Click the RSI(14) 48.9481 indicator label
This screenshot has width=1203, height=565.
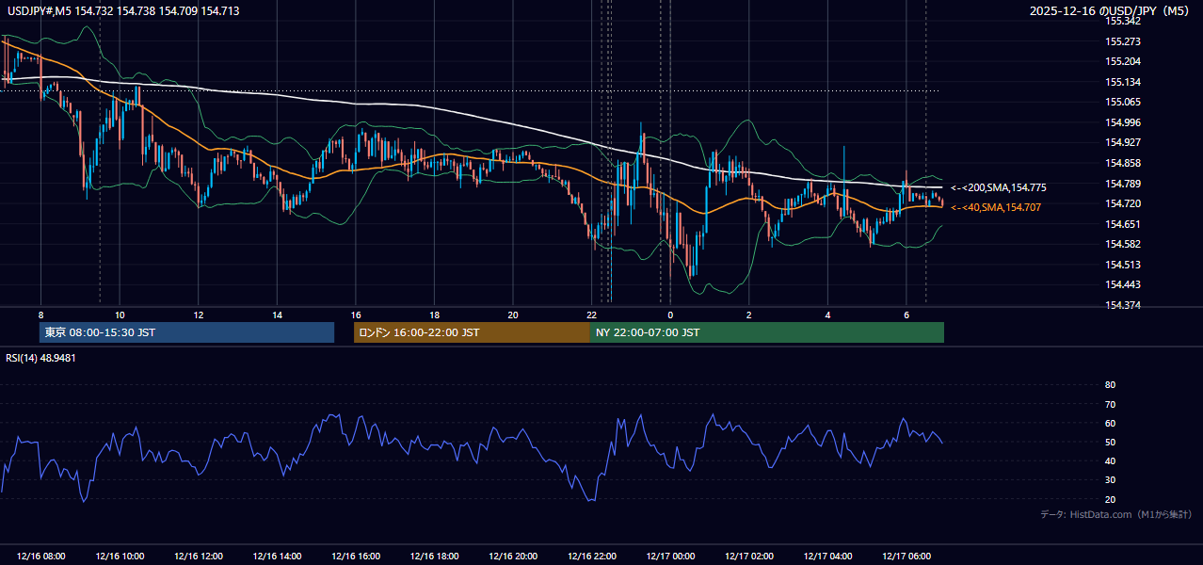(x=40, y=358)
